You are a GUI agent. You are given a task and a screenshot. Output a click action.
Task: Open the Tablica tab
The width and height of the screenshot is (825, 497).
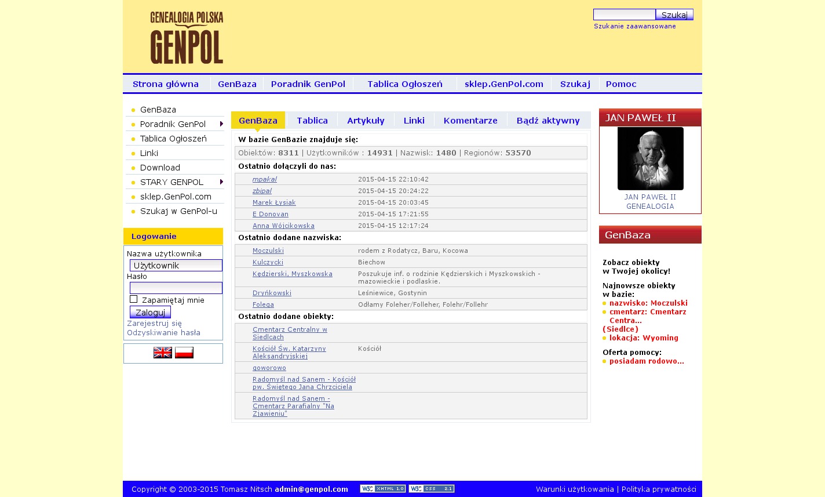(x=312, y=121)
